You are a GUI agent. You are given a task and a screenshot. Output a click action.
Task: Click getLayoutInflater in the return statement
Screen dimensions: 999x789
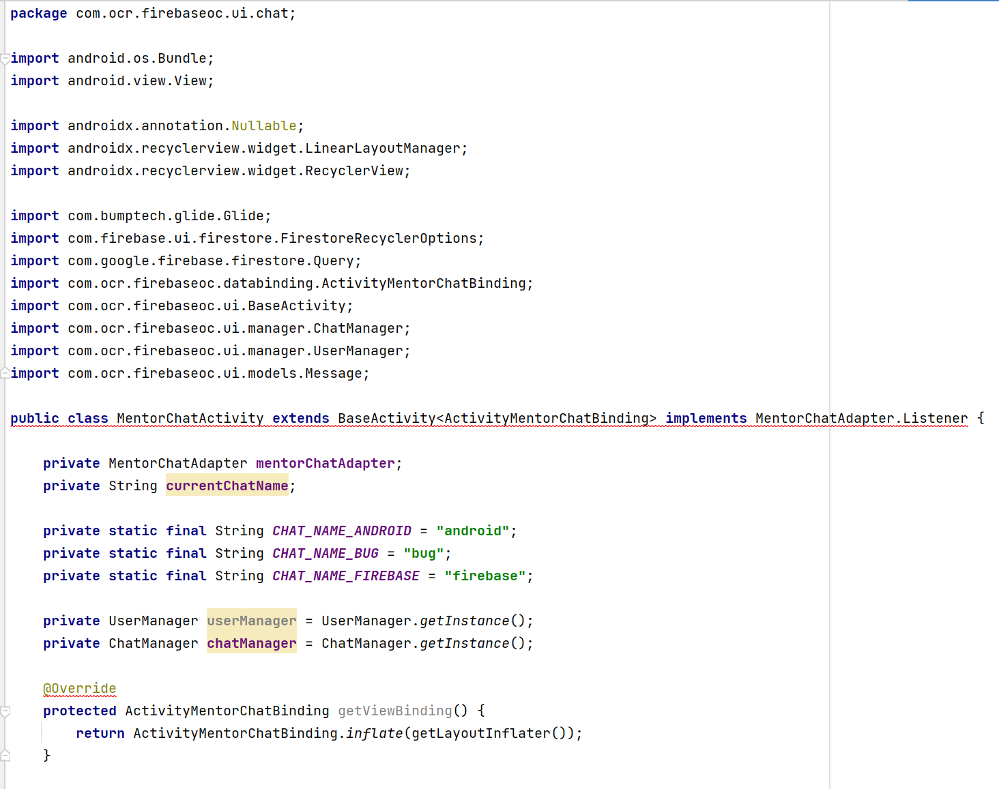(481, 734)
